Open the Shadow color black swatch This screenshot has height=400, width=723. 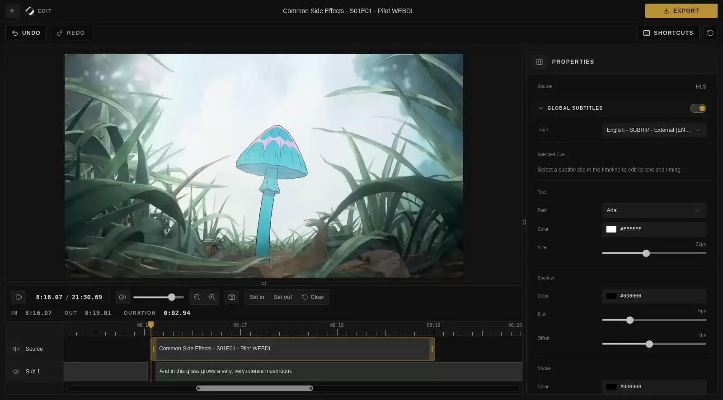(611, 296)
